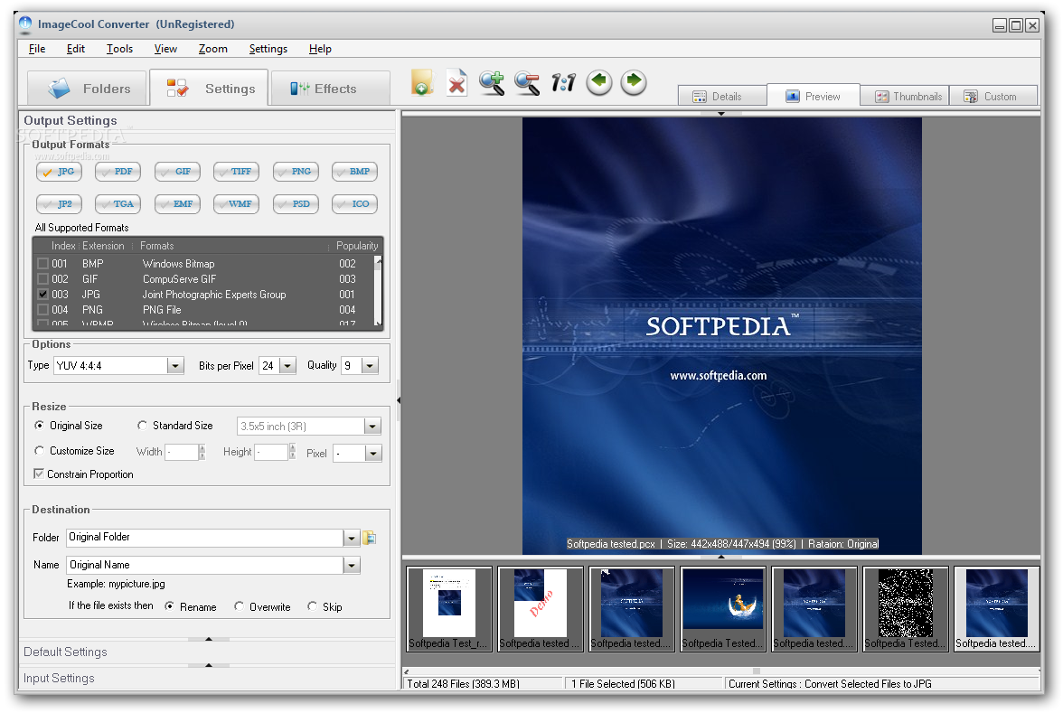This screenshot has height=713, width=1063.
Task: Toggle JPG output format button
Action: [x=59, y=172]
